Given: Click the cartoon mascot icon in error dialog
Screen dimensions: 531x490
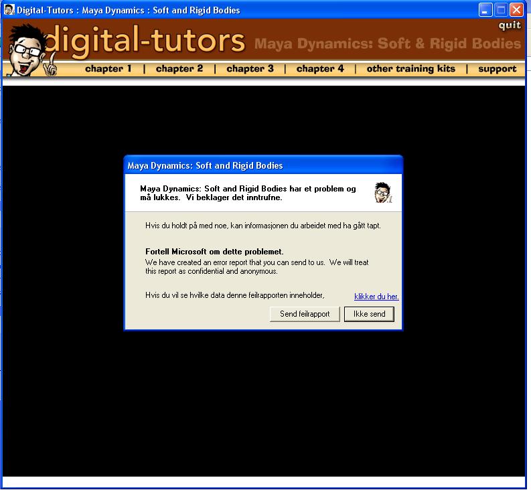Looking at the screenshot, I should click(x=382, y=193).
